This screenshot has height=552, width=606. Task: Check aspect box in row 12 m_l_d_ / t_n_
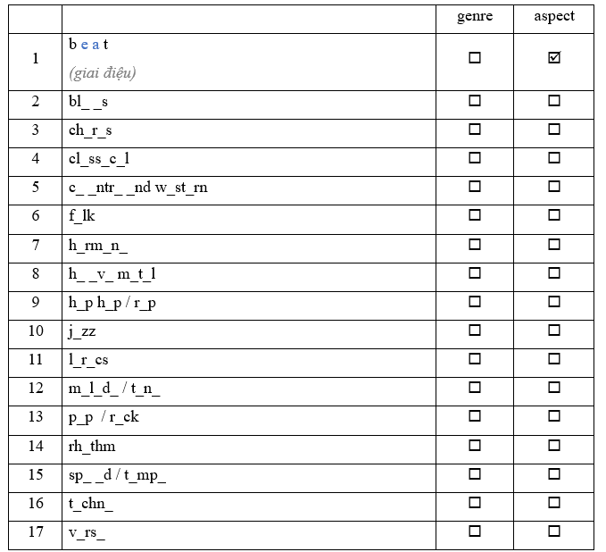(x=554, y=388)
